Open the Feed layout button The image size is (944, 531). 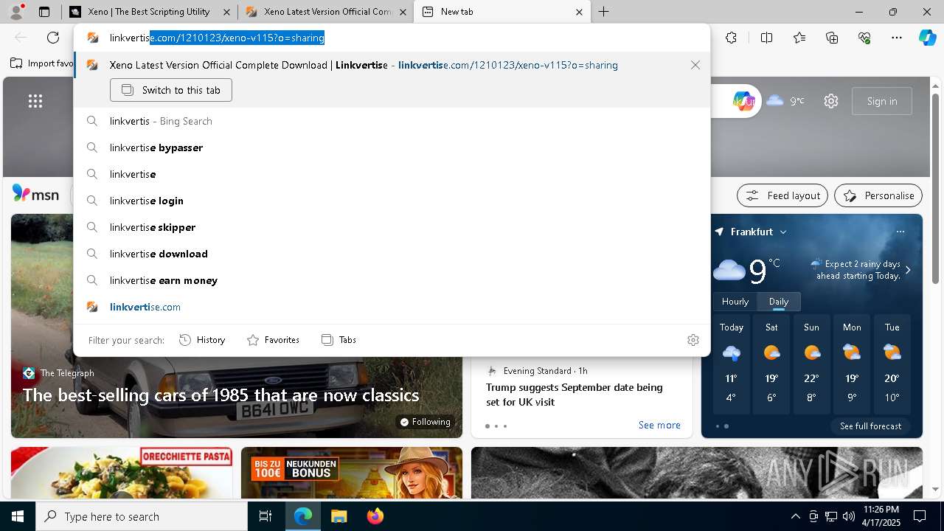pos(782,195)
